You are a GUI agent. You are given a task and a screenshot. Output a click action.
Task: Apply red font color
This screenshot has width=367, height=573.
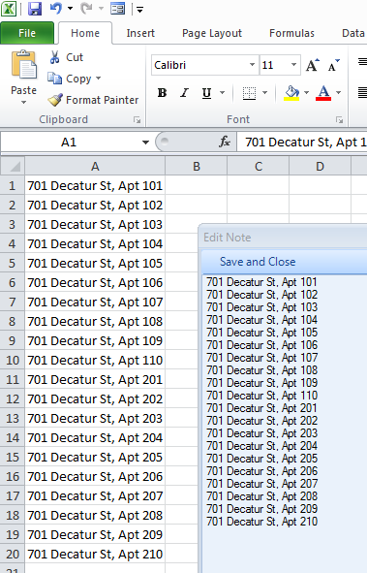click(323, 93)
